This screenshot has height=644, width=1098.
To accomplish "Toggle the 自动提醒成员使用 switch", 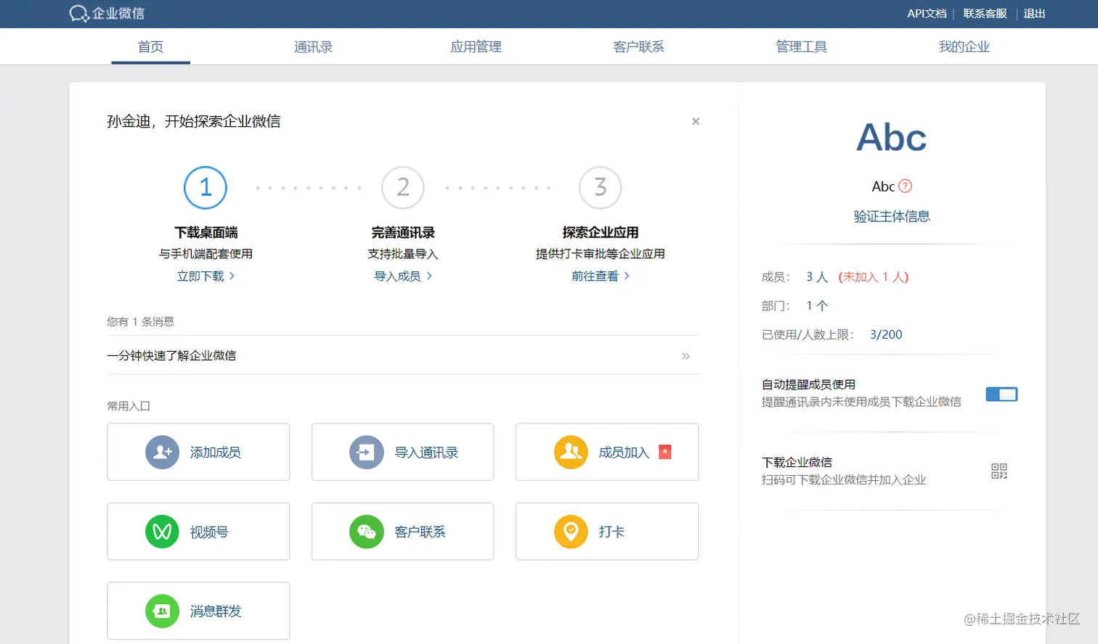I will 1001,395.
